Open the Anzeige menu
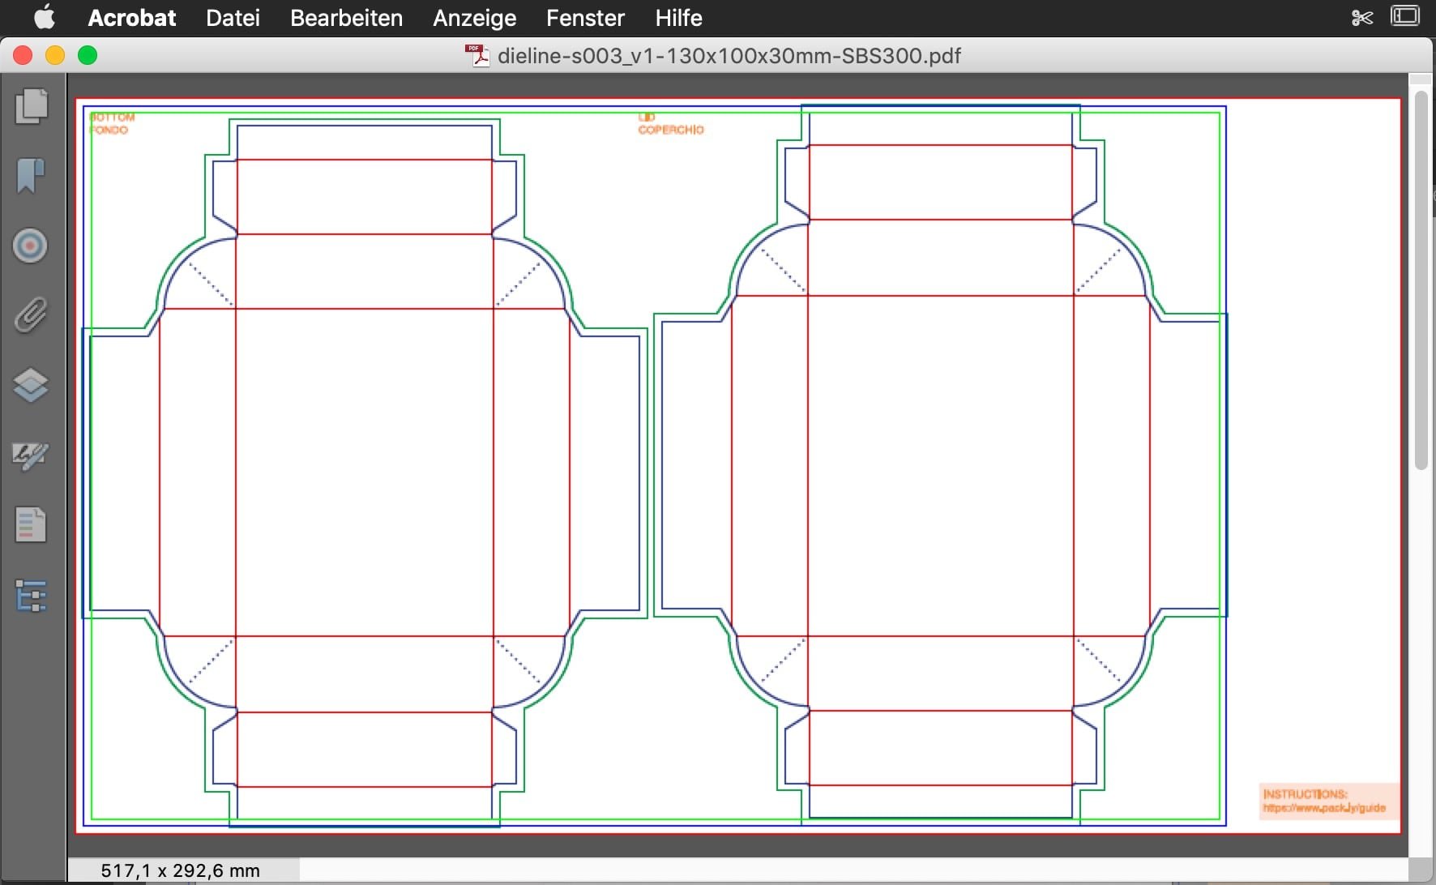Image resolution: width=1436 pixels, height=885 pixels. 474,18
